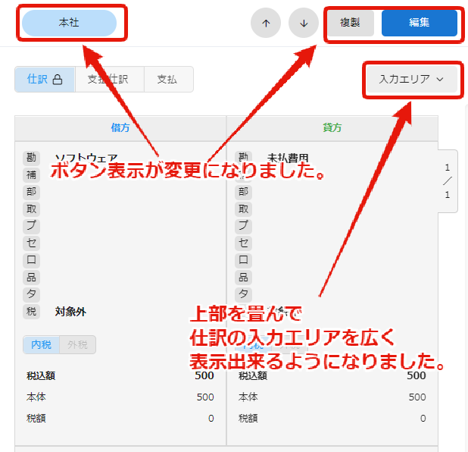468x452 pixels.
Task: Click the 勘 field badge in 貸方
Action: 243,157
